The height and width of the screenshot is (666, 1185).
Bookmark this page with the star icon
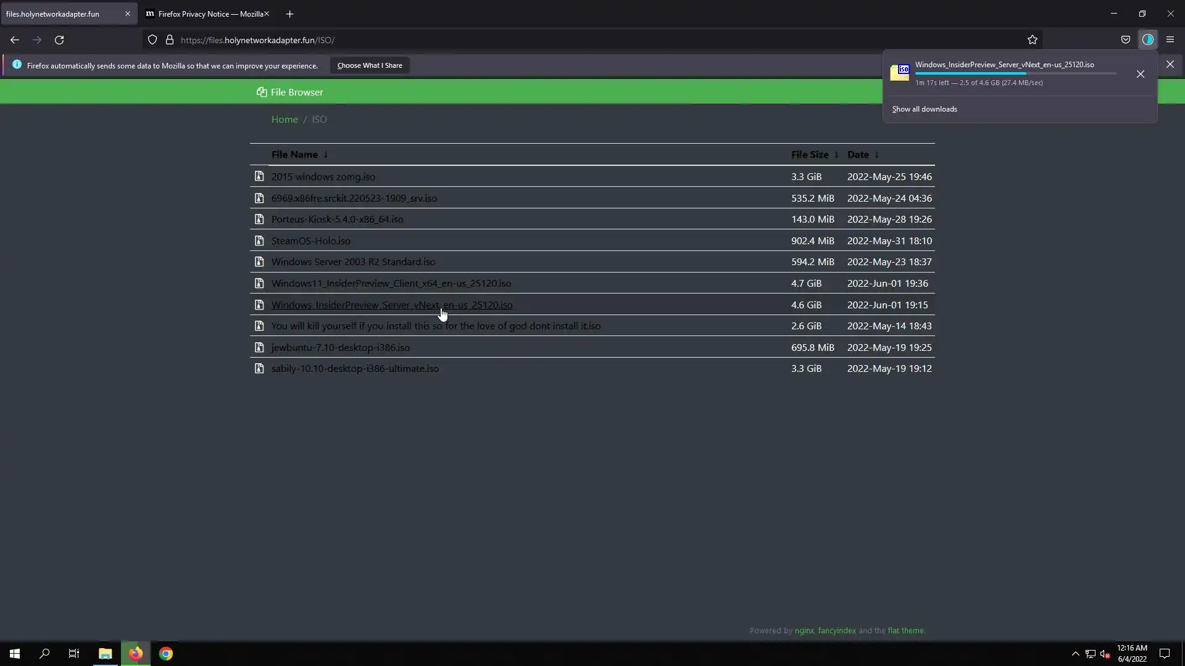[x=1033, y=40]
